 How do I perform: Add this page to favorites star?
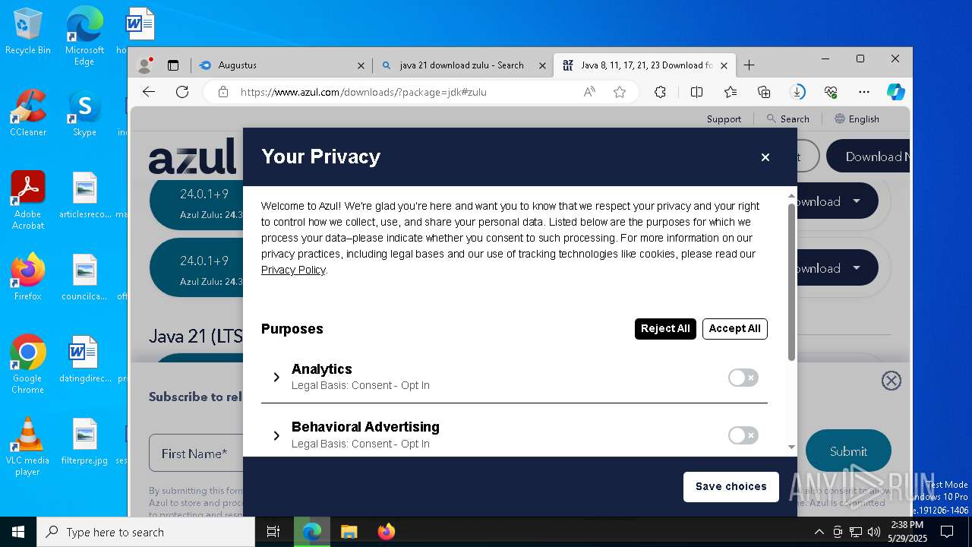click(620, 92)
